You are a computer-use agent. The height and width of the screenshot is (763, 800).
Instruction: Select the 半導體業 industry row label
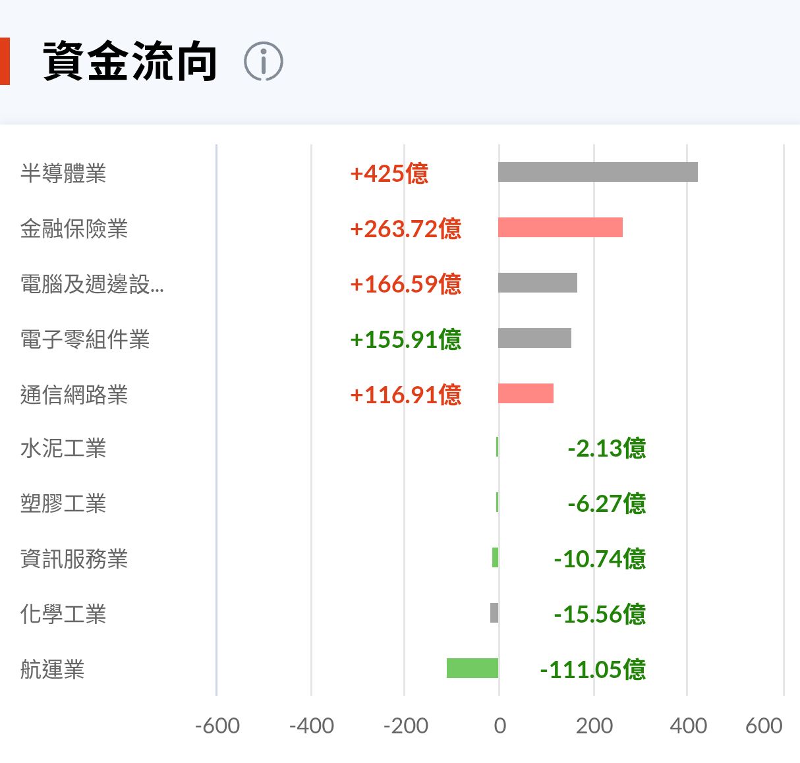pyautogui.click(x=63, y=173)
